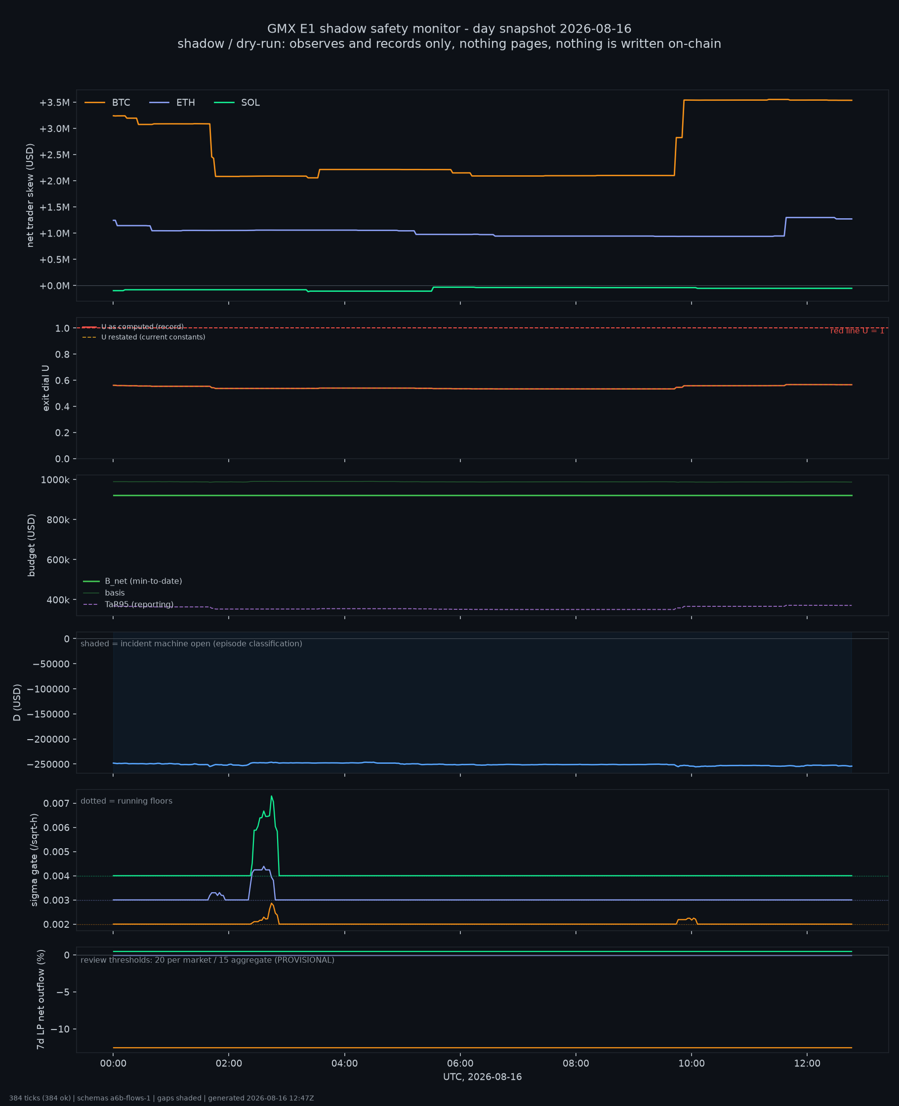The width and height of the screenshot is (899, 1106).
Task: Click the 'BTC' legend label
Action: click(121, 103)
